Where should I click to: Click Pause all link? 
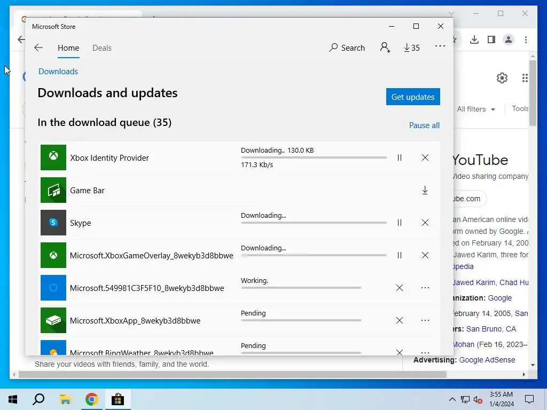pyautogui.click(x=424, y=125)
